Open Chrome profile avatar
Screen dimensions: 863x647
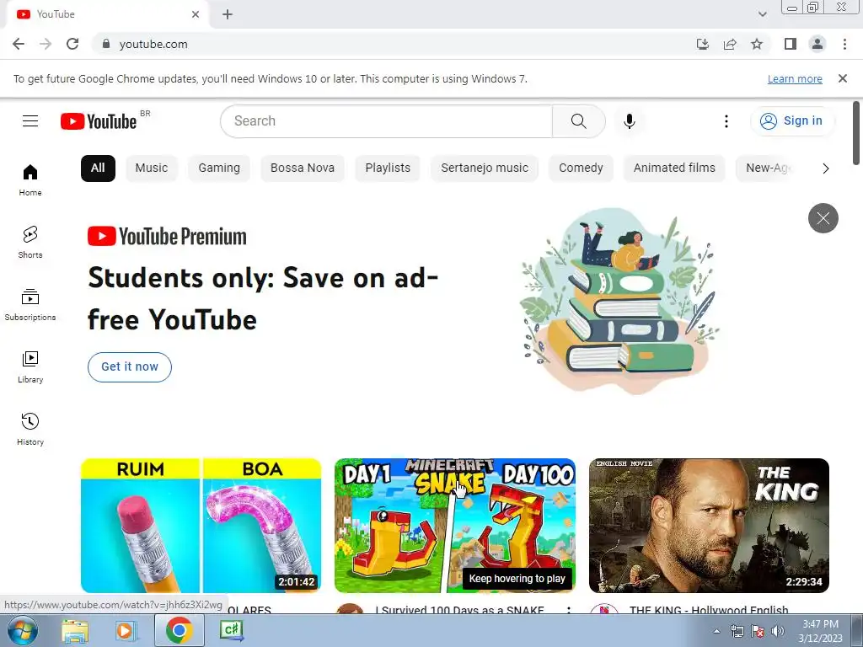pyautogui.click(x=817, y=44)
